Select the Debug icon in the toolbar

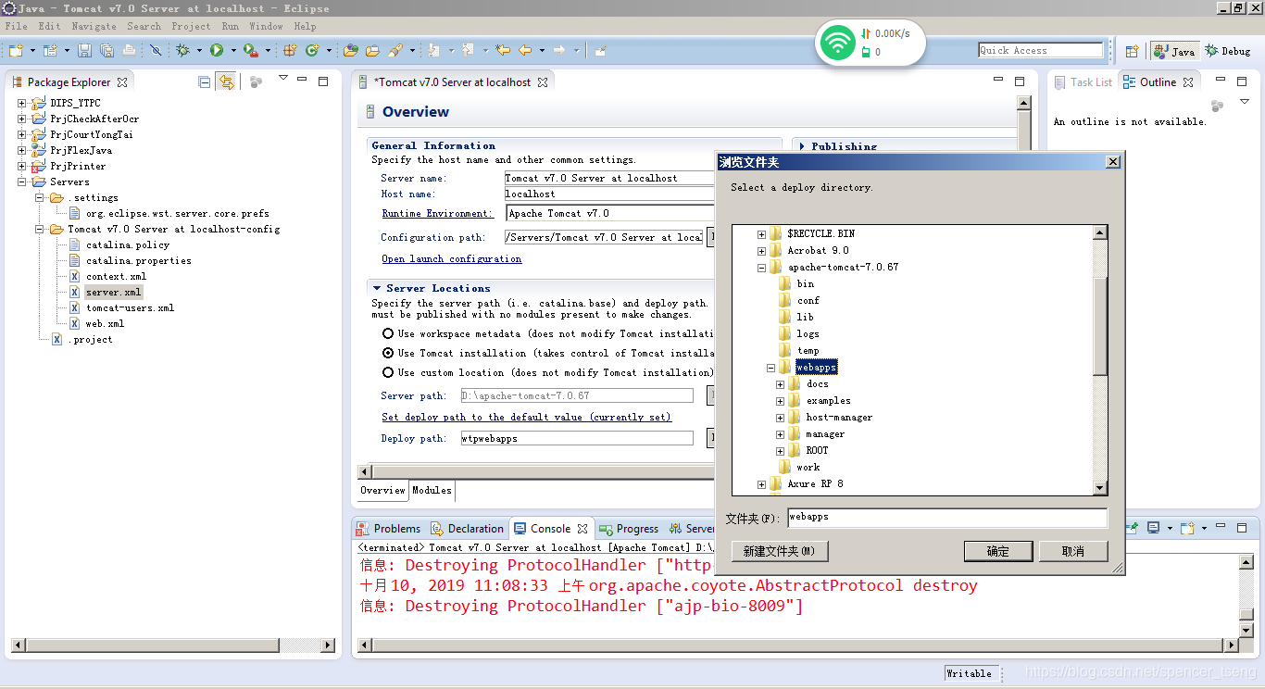(x=182, y=50)
